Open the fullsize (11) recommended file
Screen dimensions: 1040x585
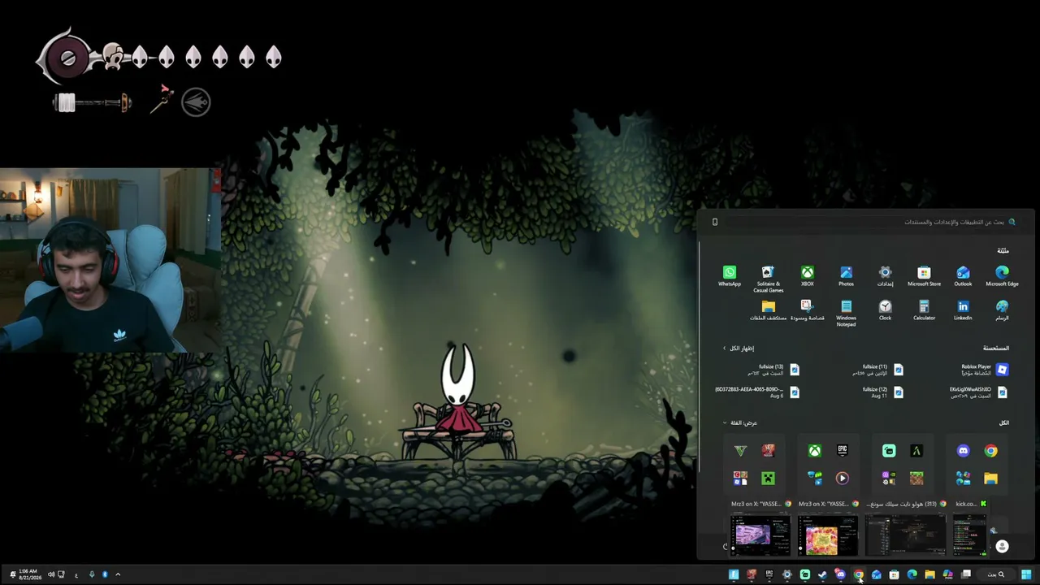(877, 370)
